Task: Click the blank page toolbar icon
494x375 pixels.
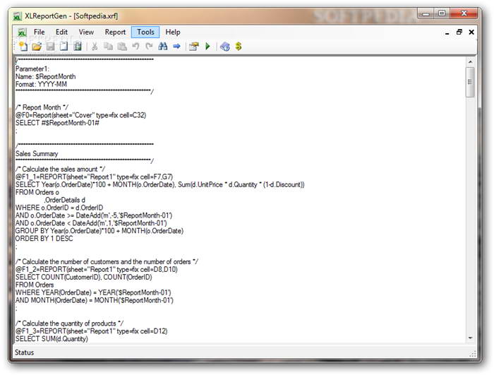Action: [x=64, y=47]
